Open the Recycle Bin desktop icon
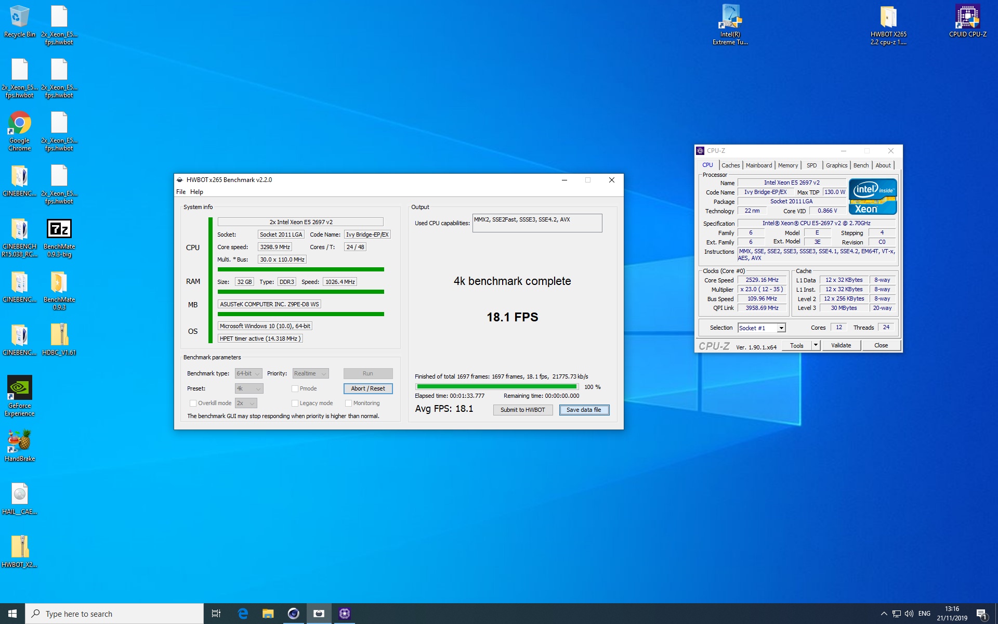Viewport: 998px width, 624px height. pyautogui.click(x=19, y=22)
